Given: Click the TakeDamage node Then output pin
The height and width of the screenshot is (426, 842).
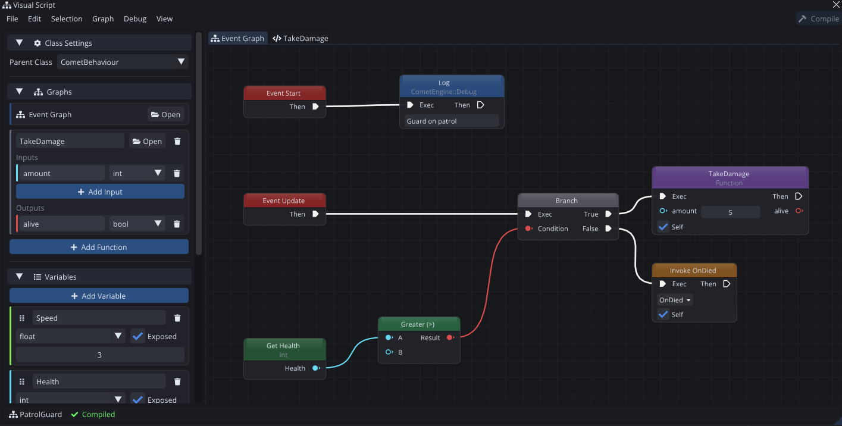Looking at the screenshot, I should coord(799,196).
